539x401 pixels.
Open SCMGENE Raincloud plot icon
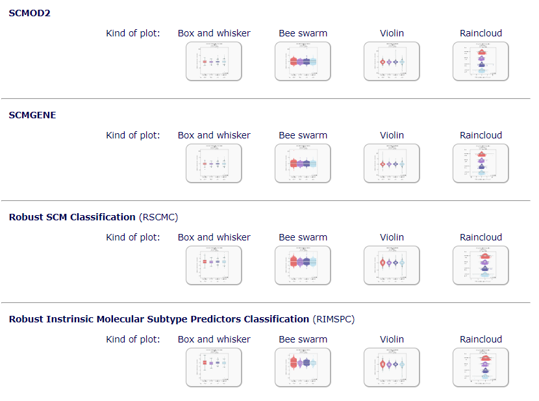[x=481, y=163]
